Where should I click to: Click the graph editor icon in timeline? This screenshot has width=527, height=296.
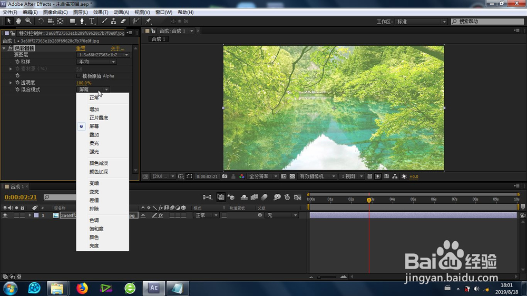297,197
